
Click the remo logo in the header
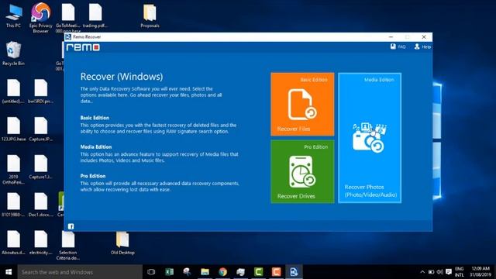[83, 47]
